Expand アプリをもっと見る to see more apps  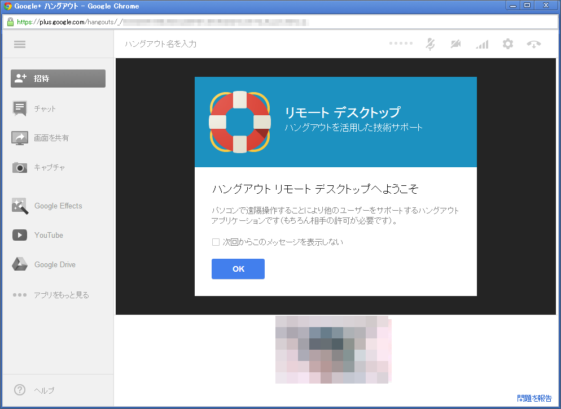(x=61, y=295)
